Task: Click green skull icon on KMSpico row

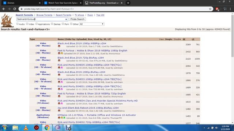Action: (64, 118)
